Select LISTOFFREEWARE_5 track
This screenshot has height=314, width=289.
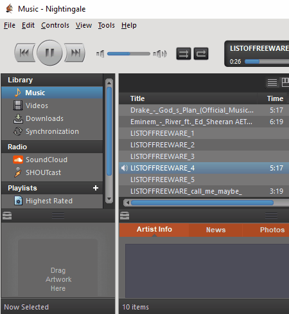pyautogui.click(x=204, y=180)
